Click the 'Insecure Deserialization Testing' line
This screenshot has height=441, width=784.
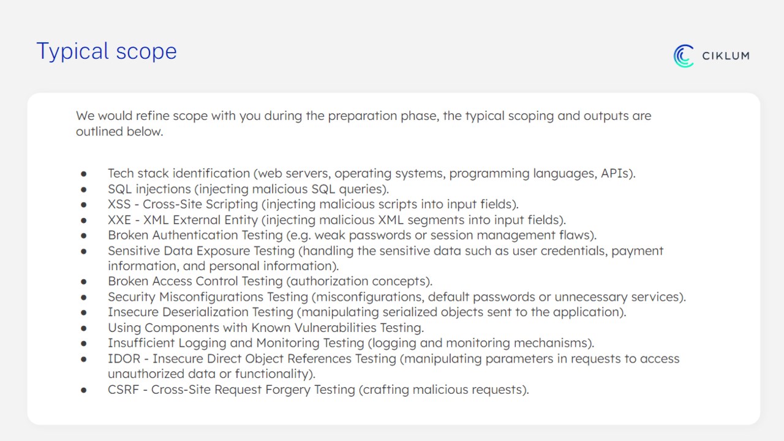[x=367, y=312]
